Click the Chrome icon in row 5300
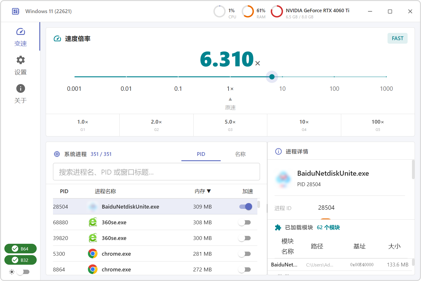The width and height of the screenshot is (421, 281). click(93, 254)
